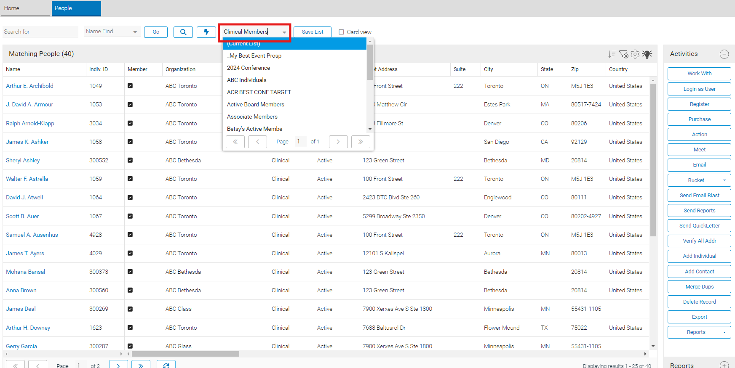Select ACR BEST CONF TARGET list
Screen dimensions: 735x368
coord(294,92)
